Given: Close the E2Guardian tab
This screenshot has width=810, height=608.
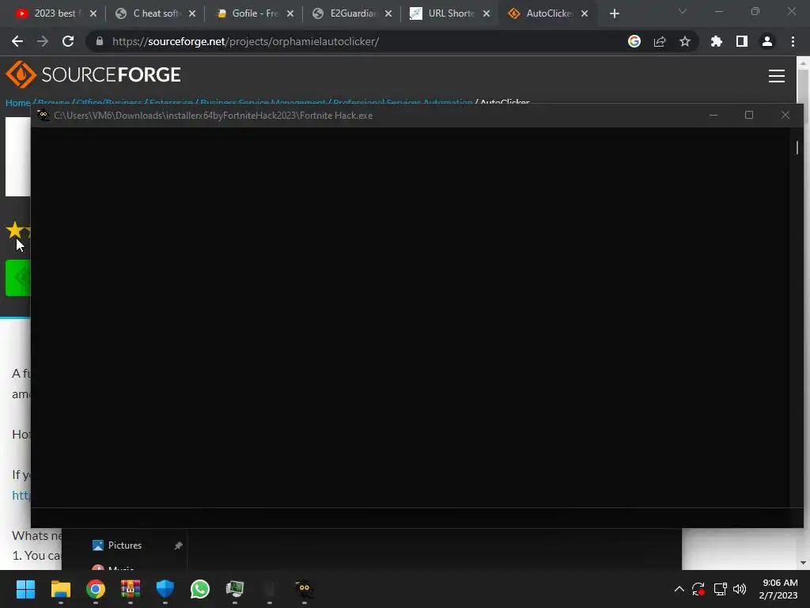Looking at the screenshot, I should point(388,13).
